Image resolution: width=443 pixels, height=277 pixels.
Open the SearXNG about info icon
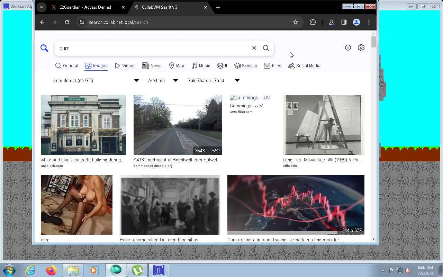pyautogui.click(x=348, y=48)
